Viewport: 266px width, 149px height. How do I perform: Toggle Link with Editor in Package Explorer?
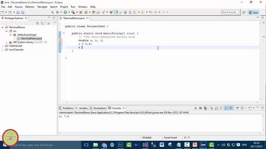coord(42,23)
